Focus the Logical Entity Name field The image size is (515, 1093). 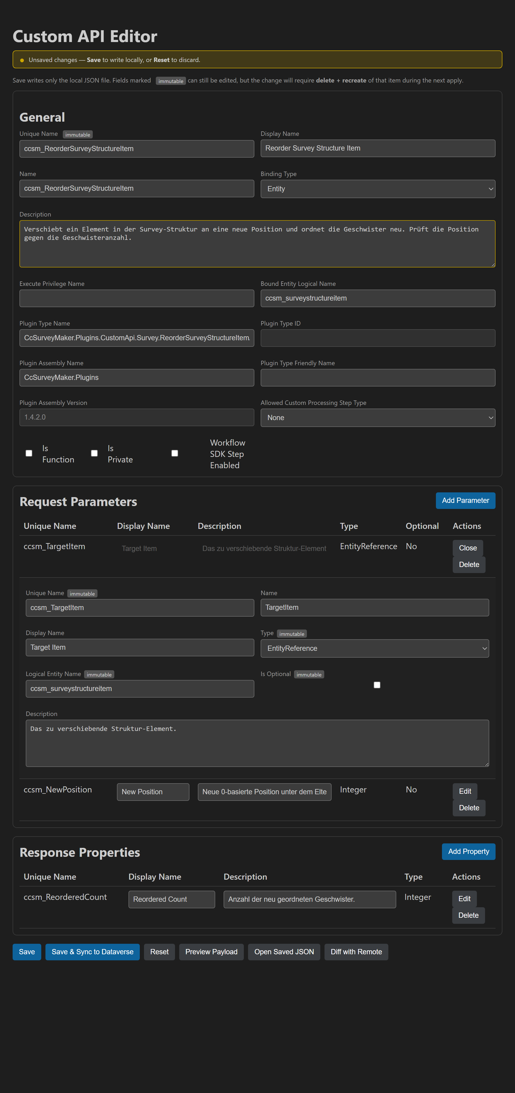tap(140, 689)
